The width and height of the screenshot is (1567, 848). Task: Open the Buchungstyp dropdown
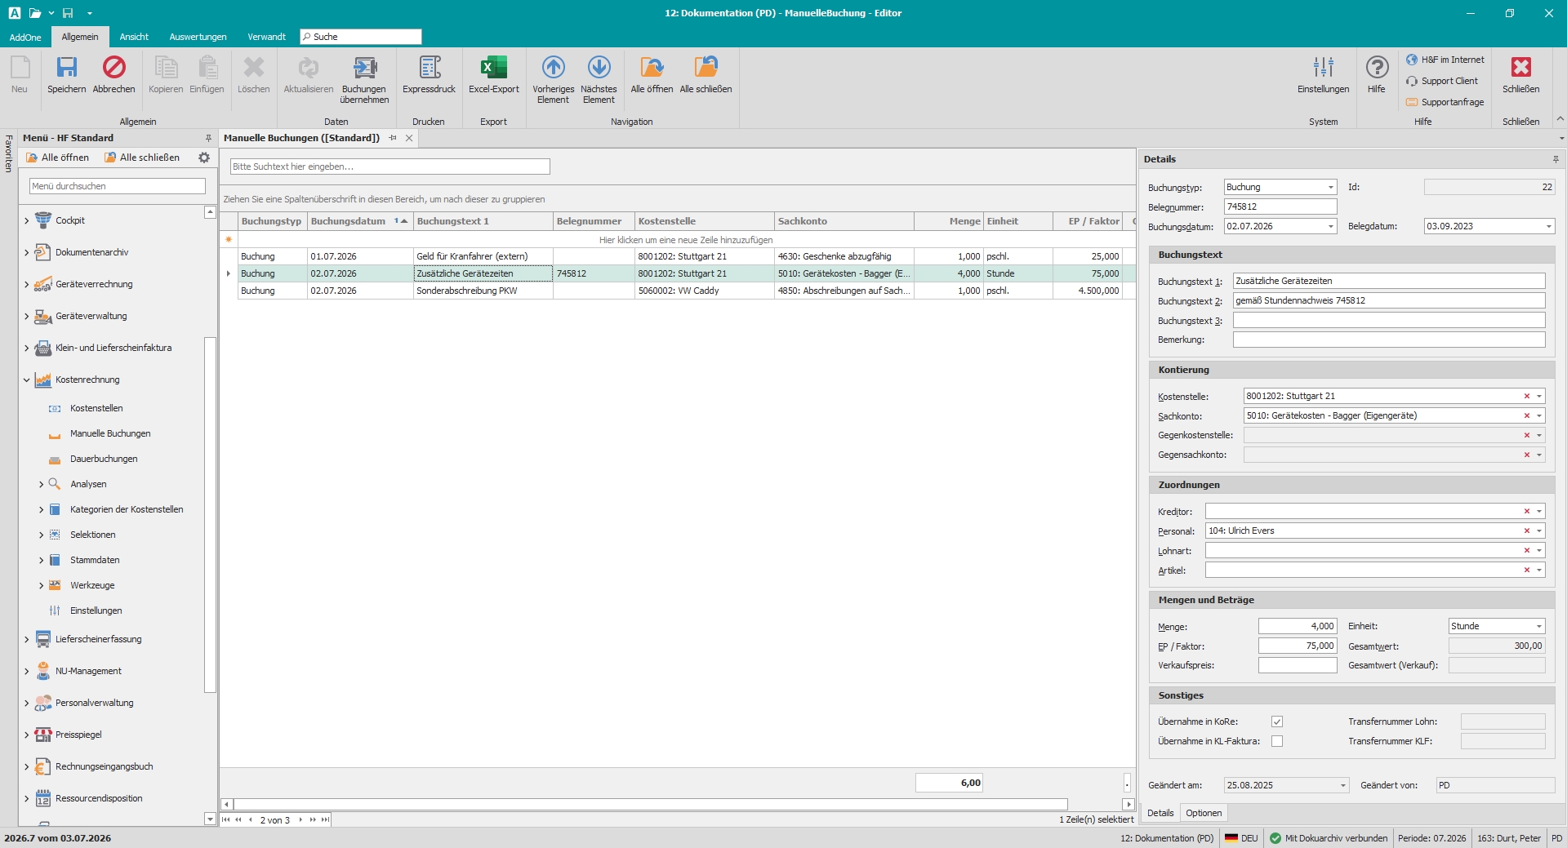point(1330,187)
